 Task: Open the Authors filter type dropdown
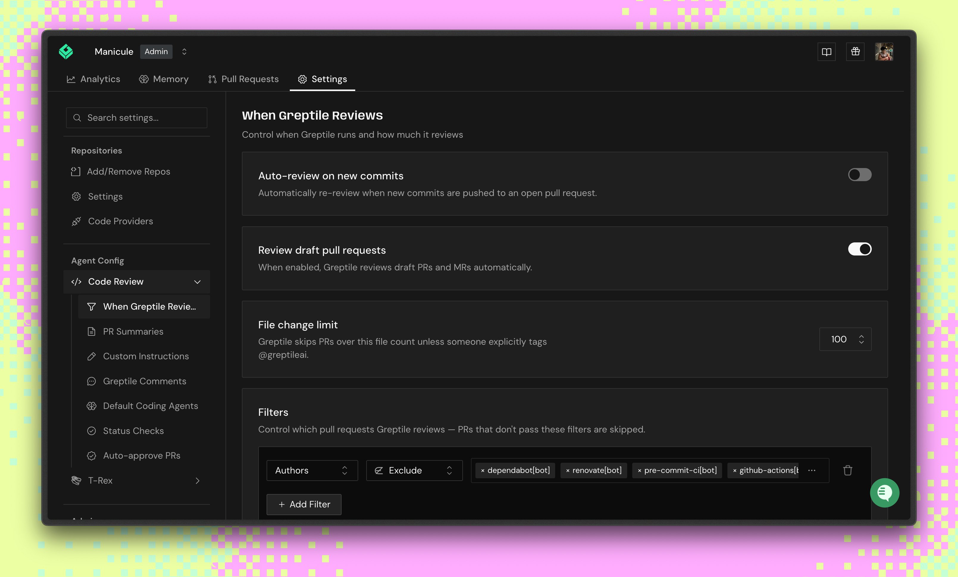point(312,471)
